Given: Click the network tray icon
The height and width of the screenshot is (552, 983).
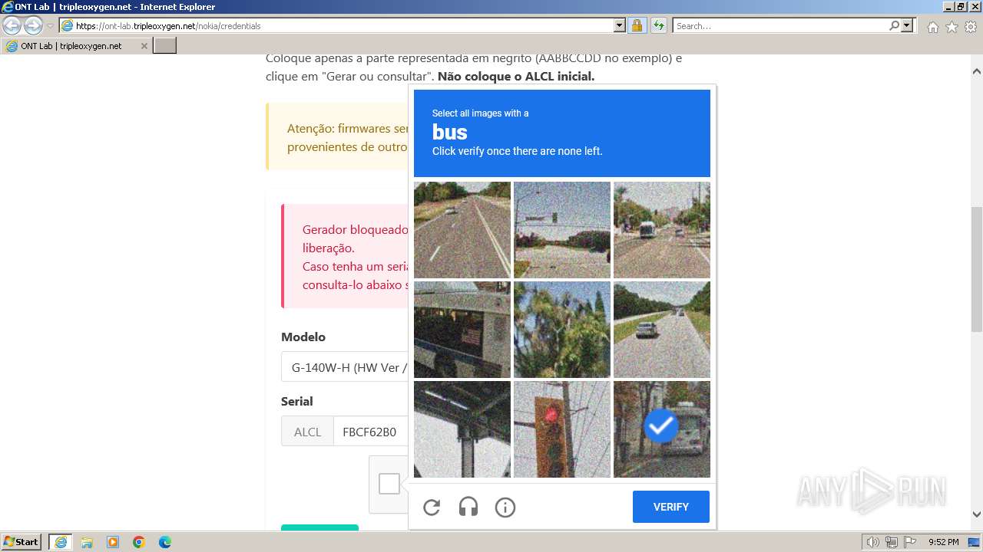Looking at the screenshot, I should (891, 542).
